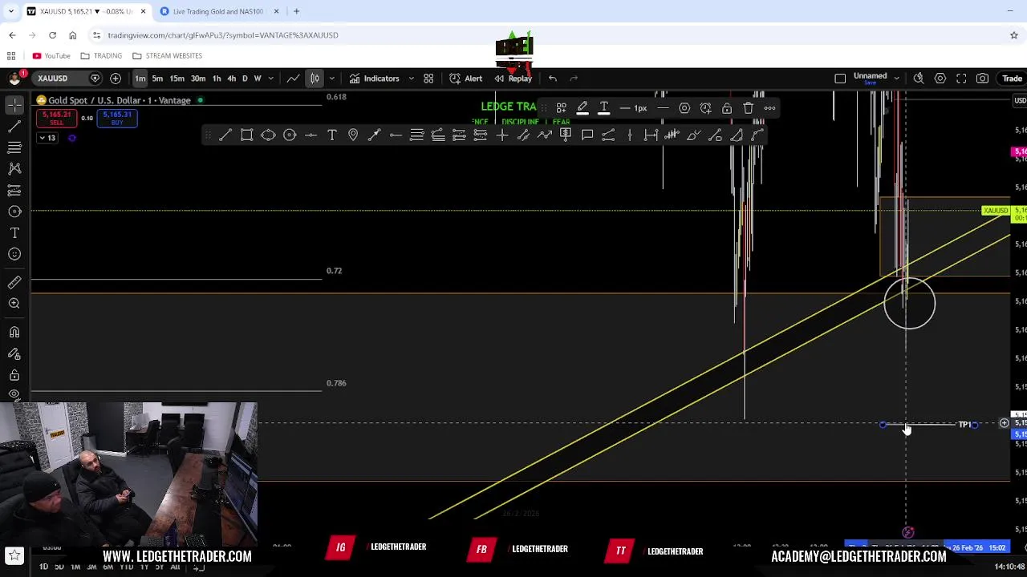Open more options for selected drawing

click(769, 108)
